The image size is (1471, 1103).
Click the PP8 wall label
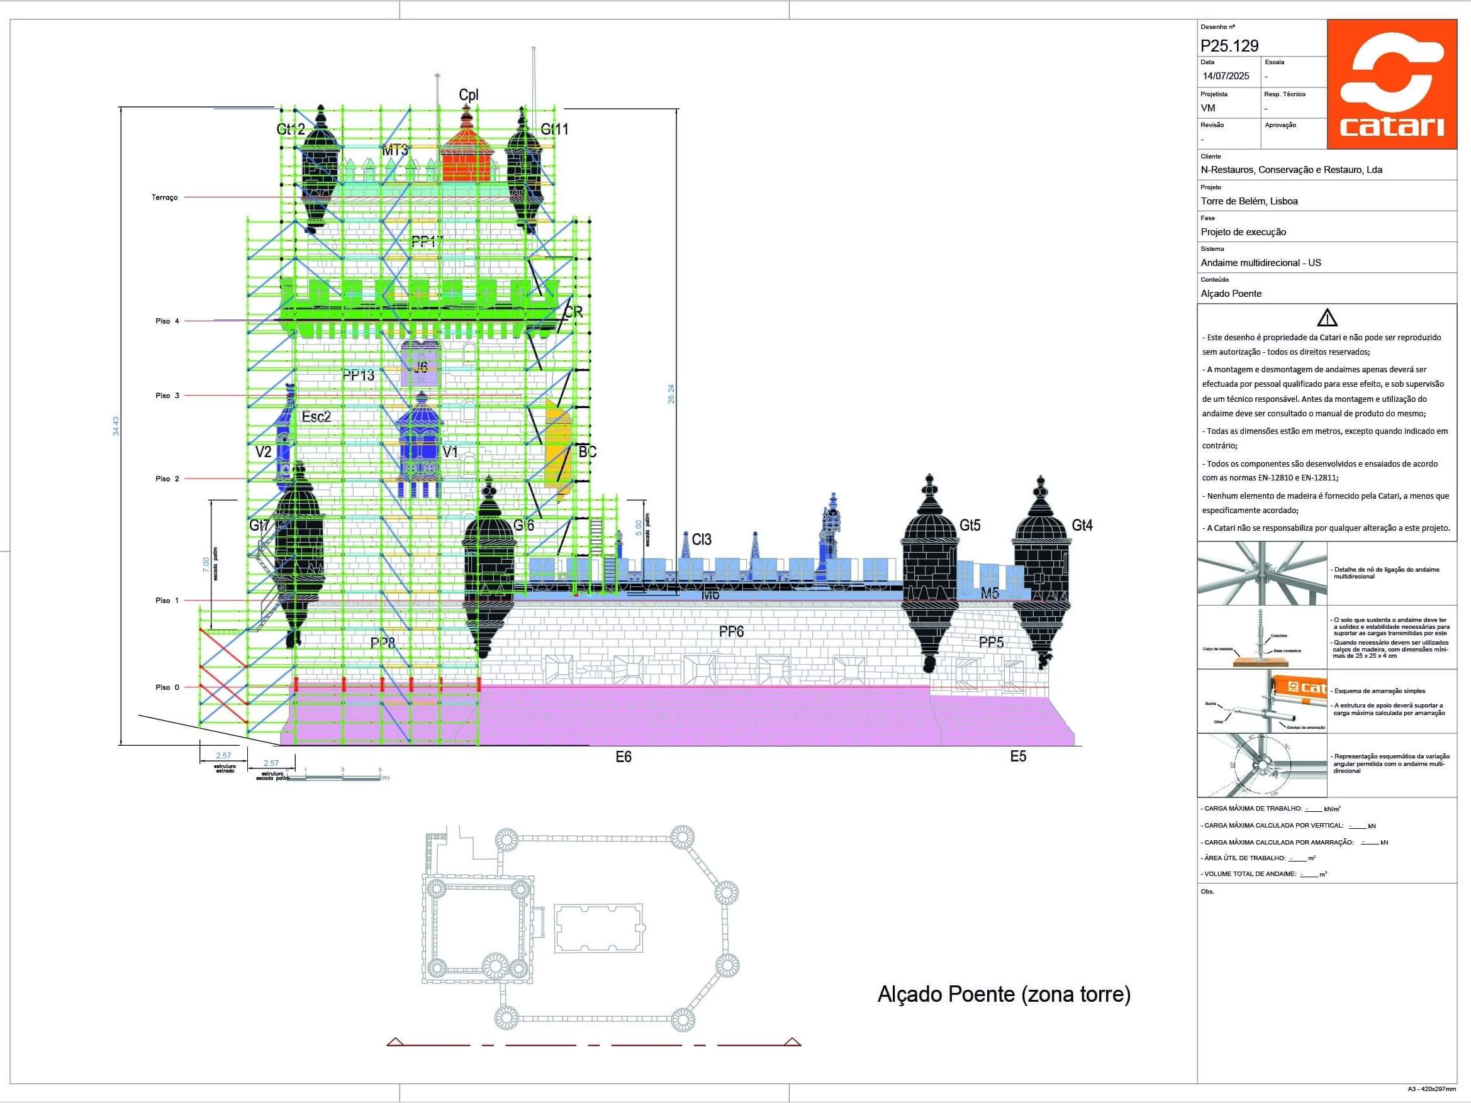tap(383, 643)
